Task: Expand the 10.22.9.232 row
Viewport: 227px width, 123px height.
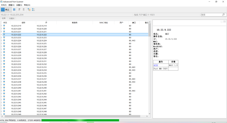Action: [x=2, y=64]
